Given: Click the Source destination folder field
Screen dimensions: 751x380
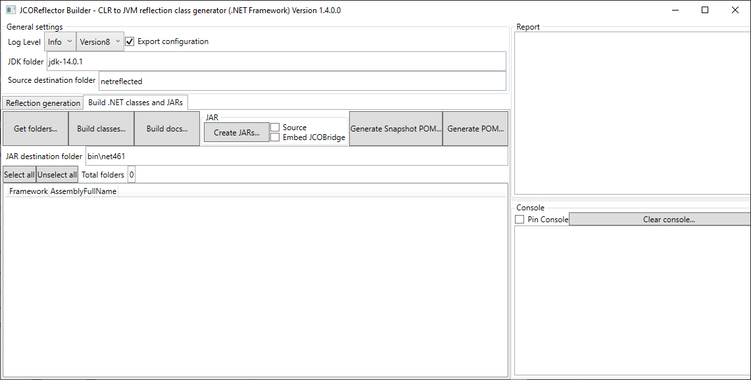Looking at the screenshot, I should point(303,81).
